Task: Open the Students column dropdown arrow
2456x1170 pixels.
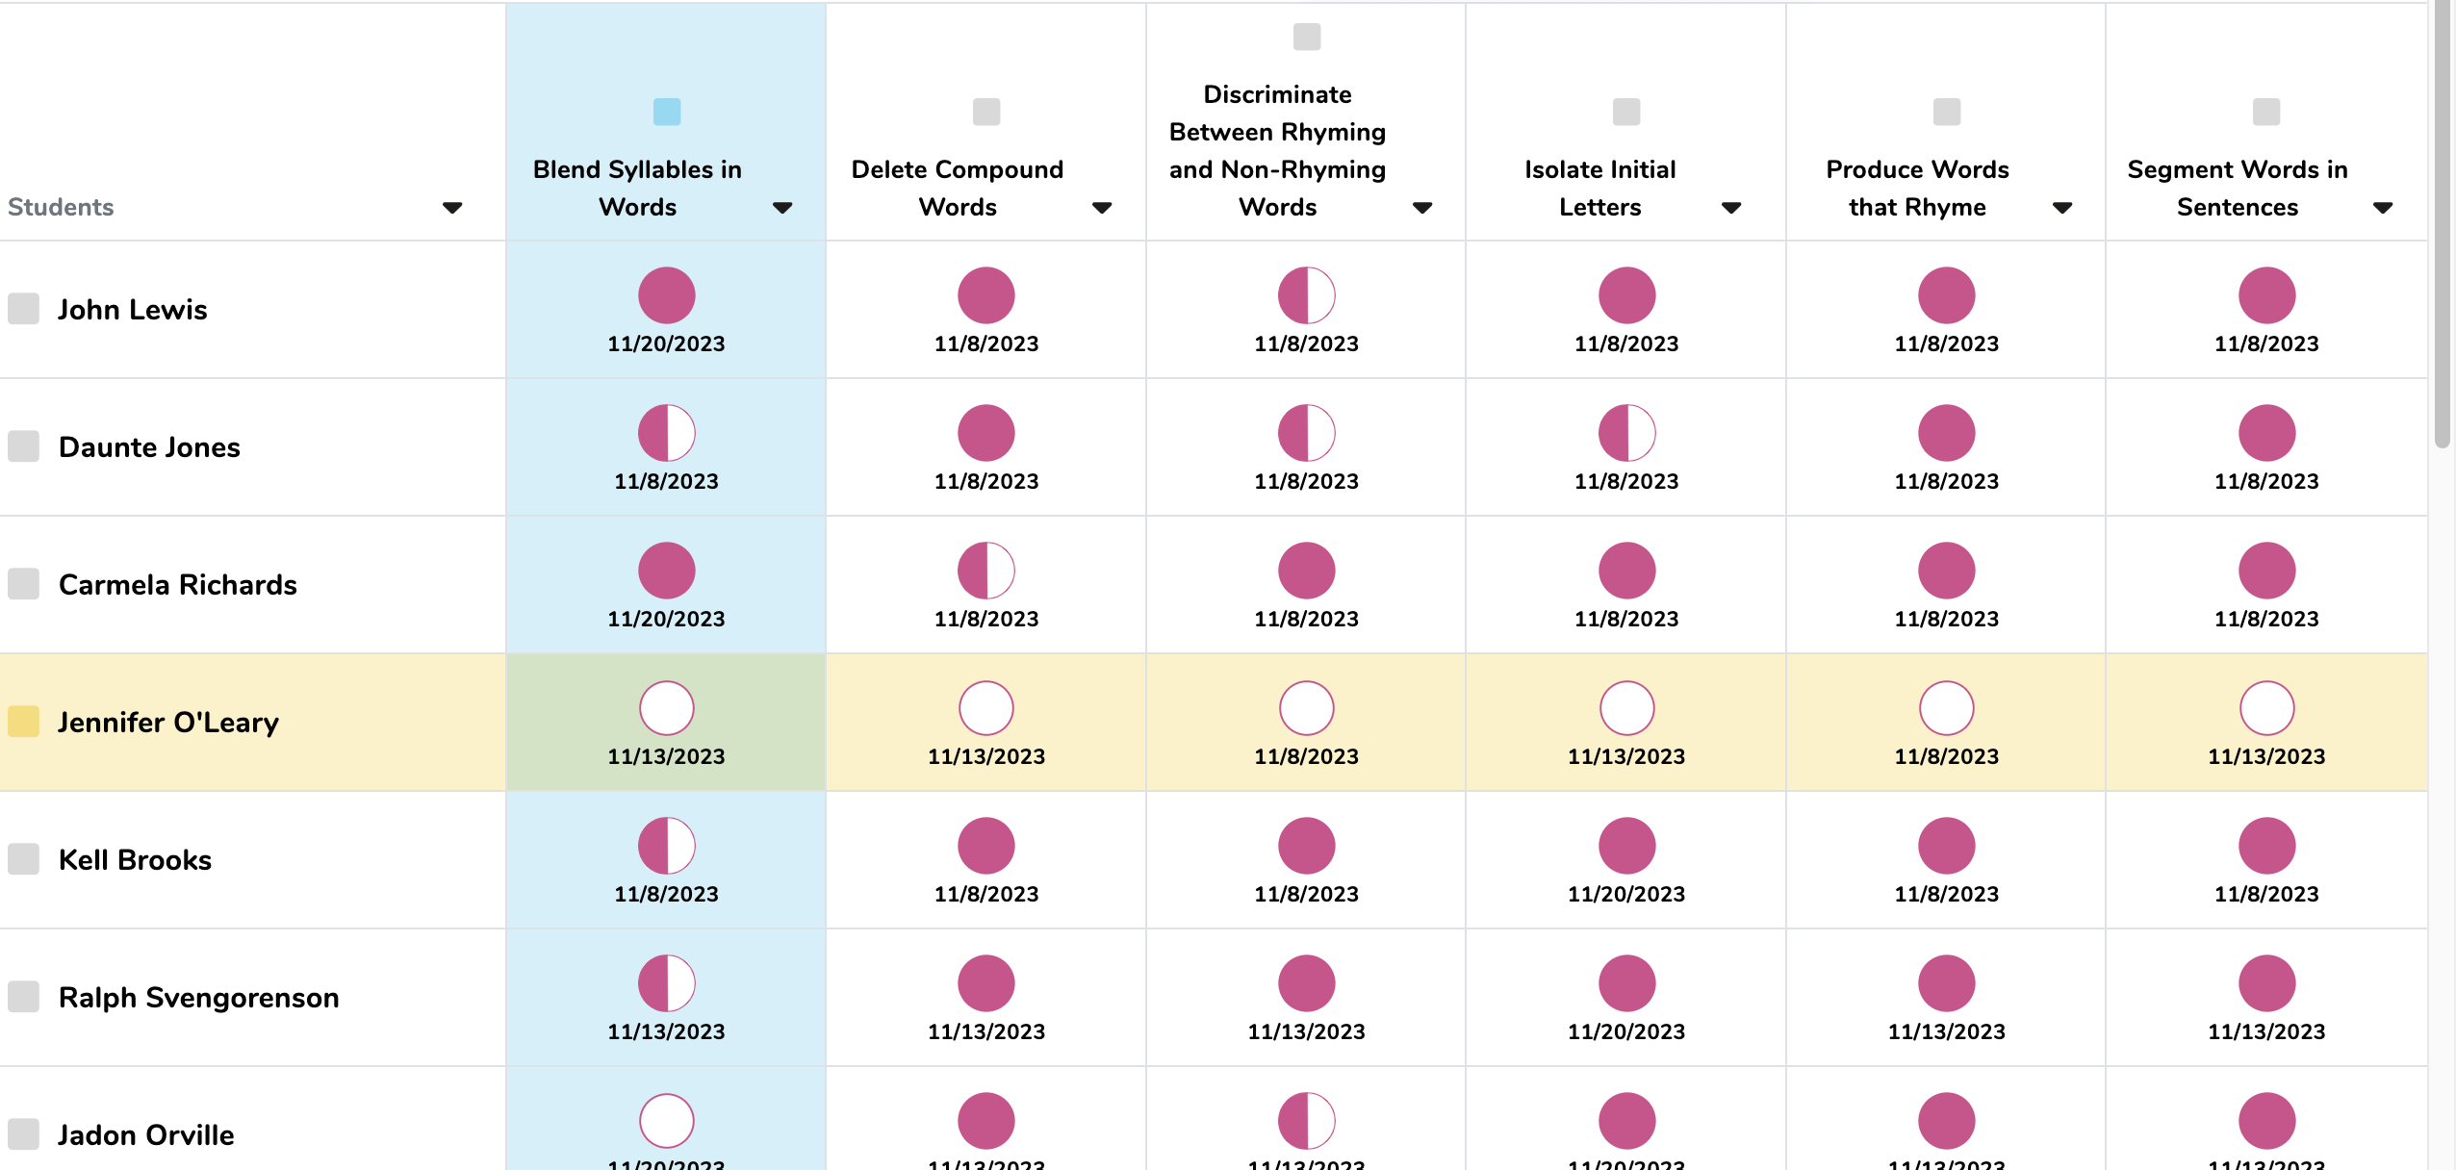Action: [x=452, y=208]
